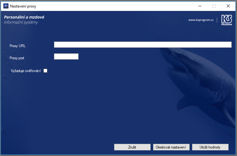237x156 pixels.
Task: Click the Proxy port input field
Action: tap(66, 56)
